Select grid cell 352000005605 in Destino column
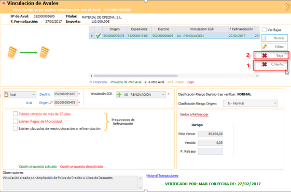The height and width of the screenshot is (192, 291). [x=163, y=36]
